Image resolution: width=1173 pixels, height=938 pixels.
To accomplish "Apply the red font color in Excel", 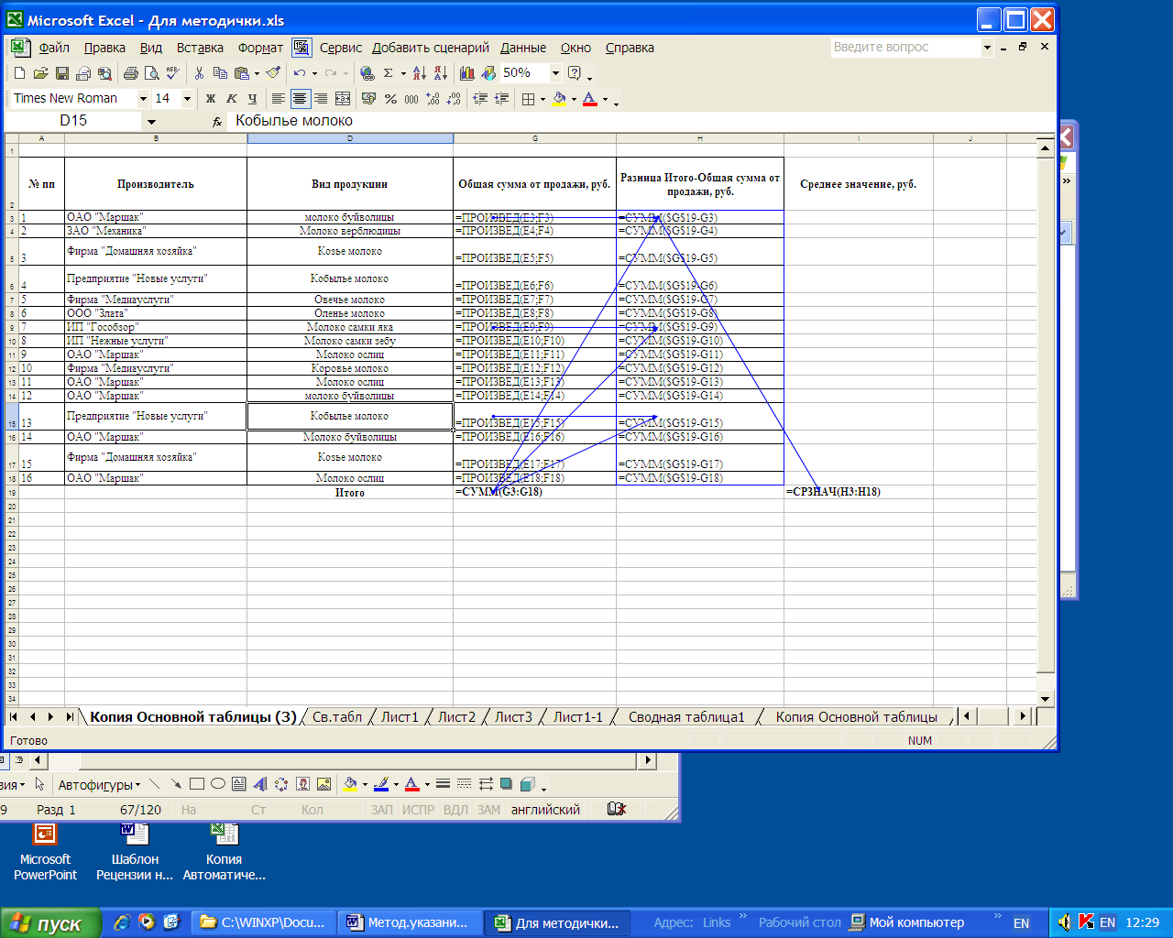I will [x=589, y=99].
